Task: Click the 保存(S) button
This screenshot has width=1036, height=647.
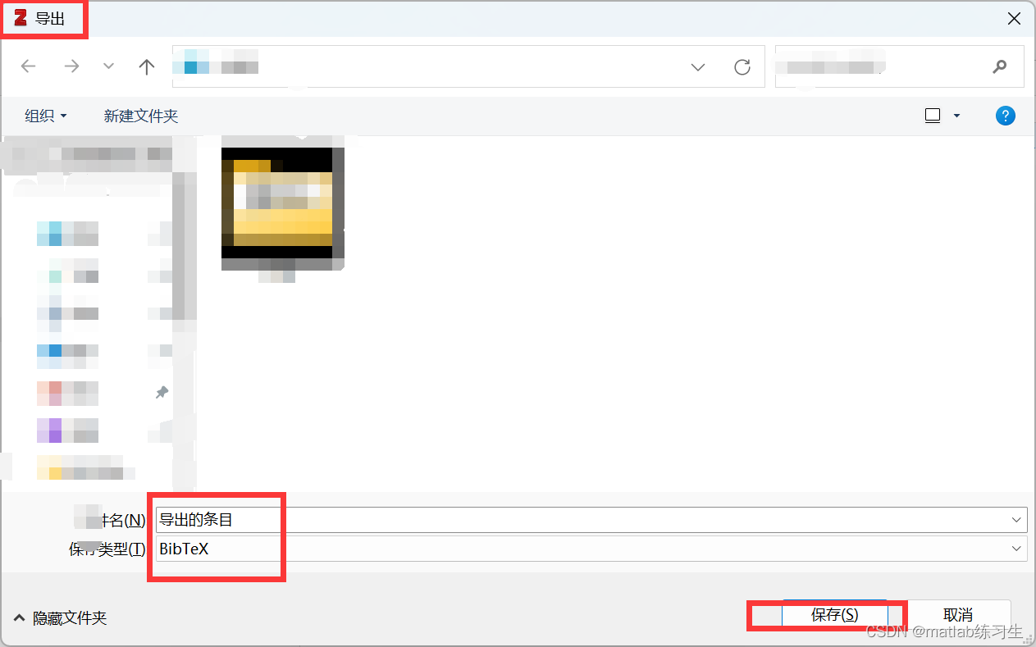Action: (835, 614)
